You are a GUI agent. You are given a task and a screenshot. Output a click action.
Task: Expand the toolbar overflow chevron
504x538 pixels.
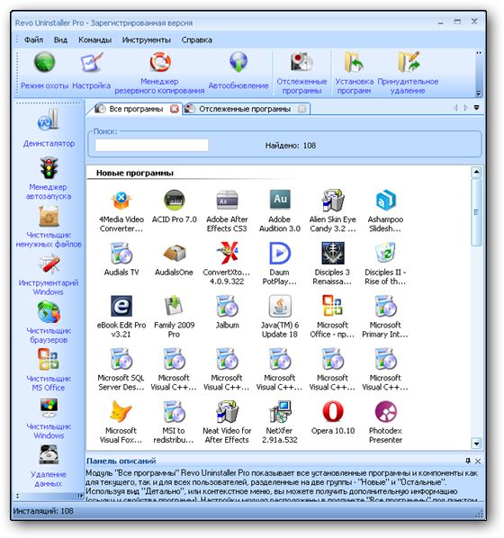pos(479,53)
